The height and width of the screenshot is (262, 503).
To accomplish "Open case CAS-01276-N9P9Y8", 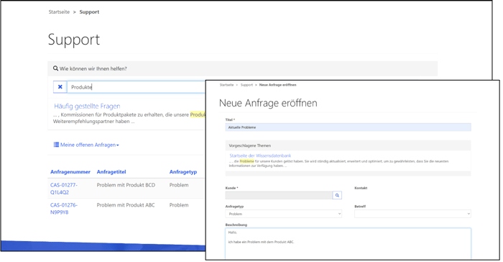I will coord(64,209).
